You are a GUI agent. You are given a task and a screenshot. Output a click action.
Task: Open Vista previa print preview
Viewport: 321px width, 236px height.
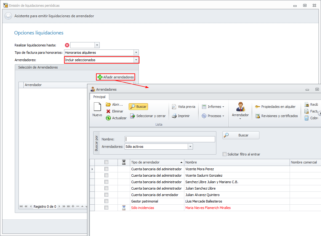tap(174, 107)
